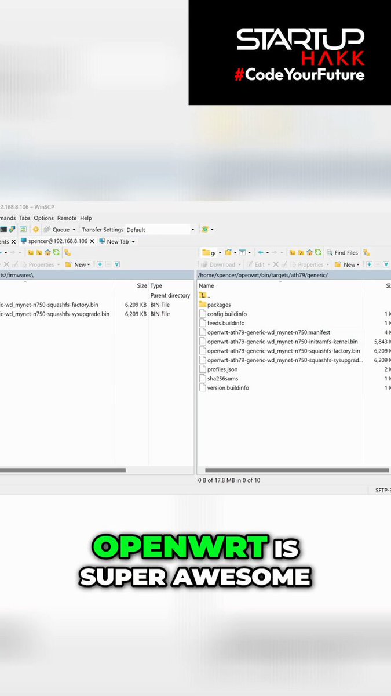Click New in the remote toolbar
This screenshot has height=696, width=391.
tap(344, 264)
